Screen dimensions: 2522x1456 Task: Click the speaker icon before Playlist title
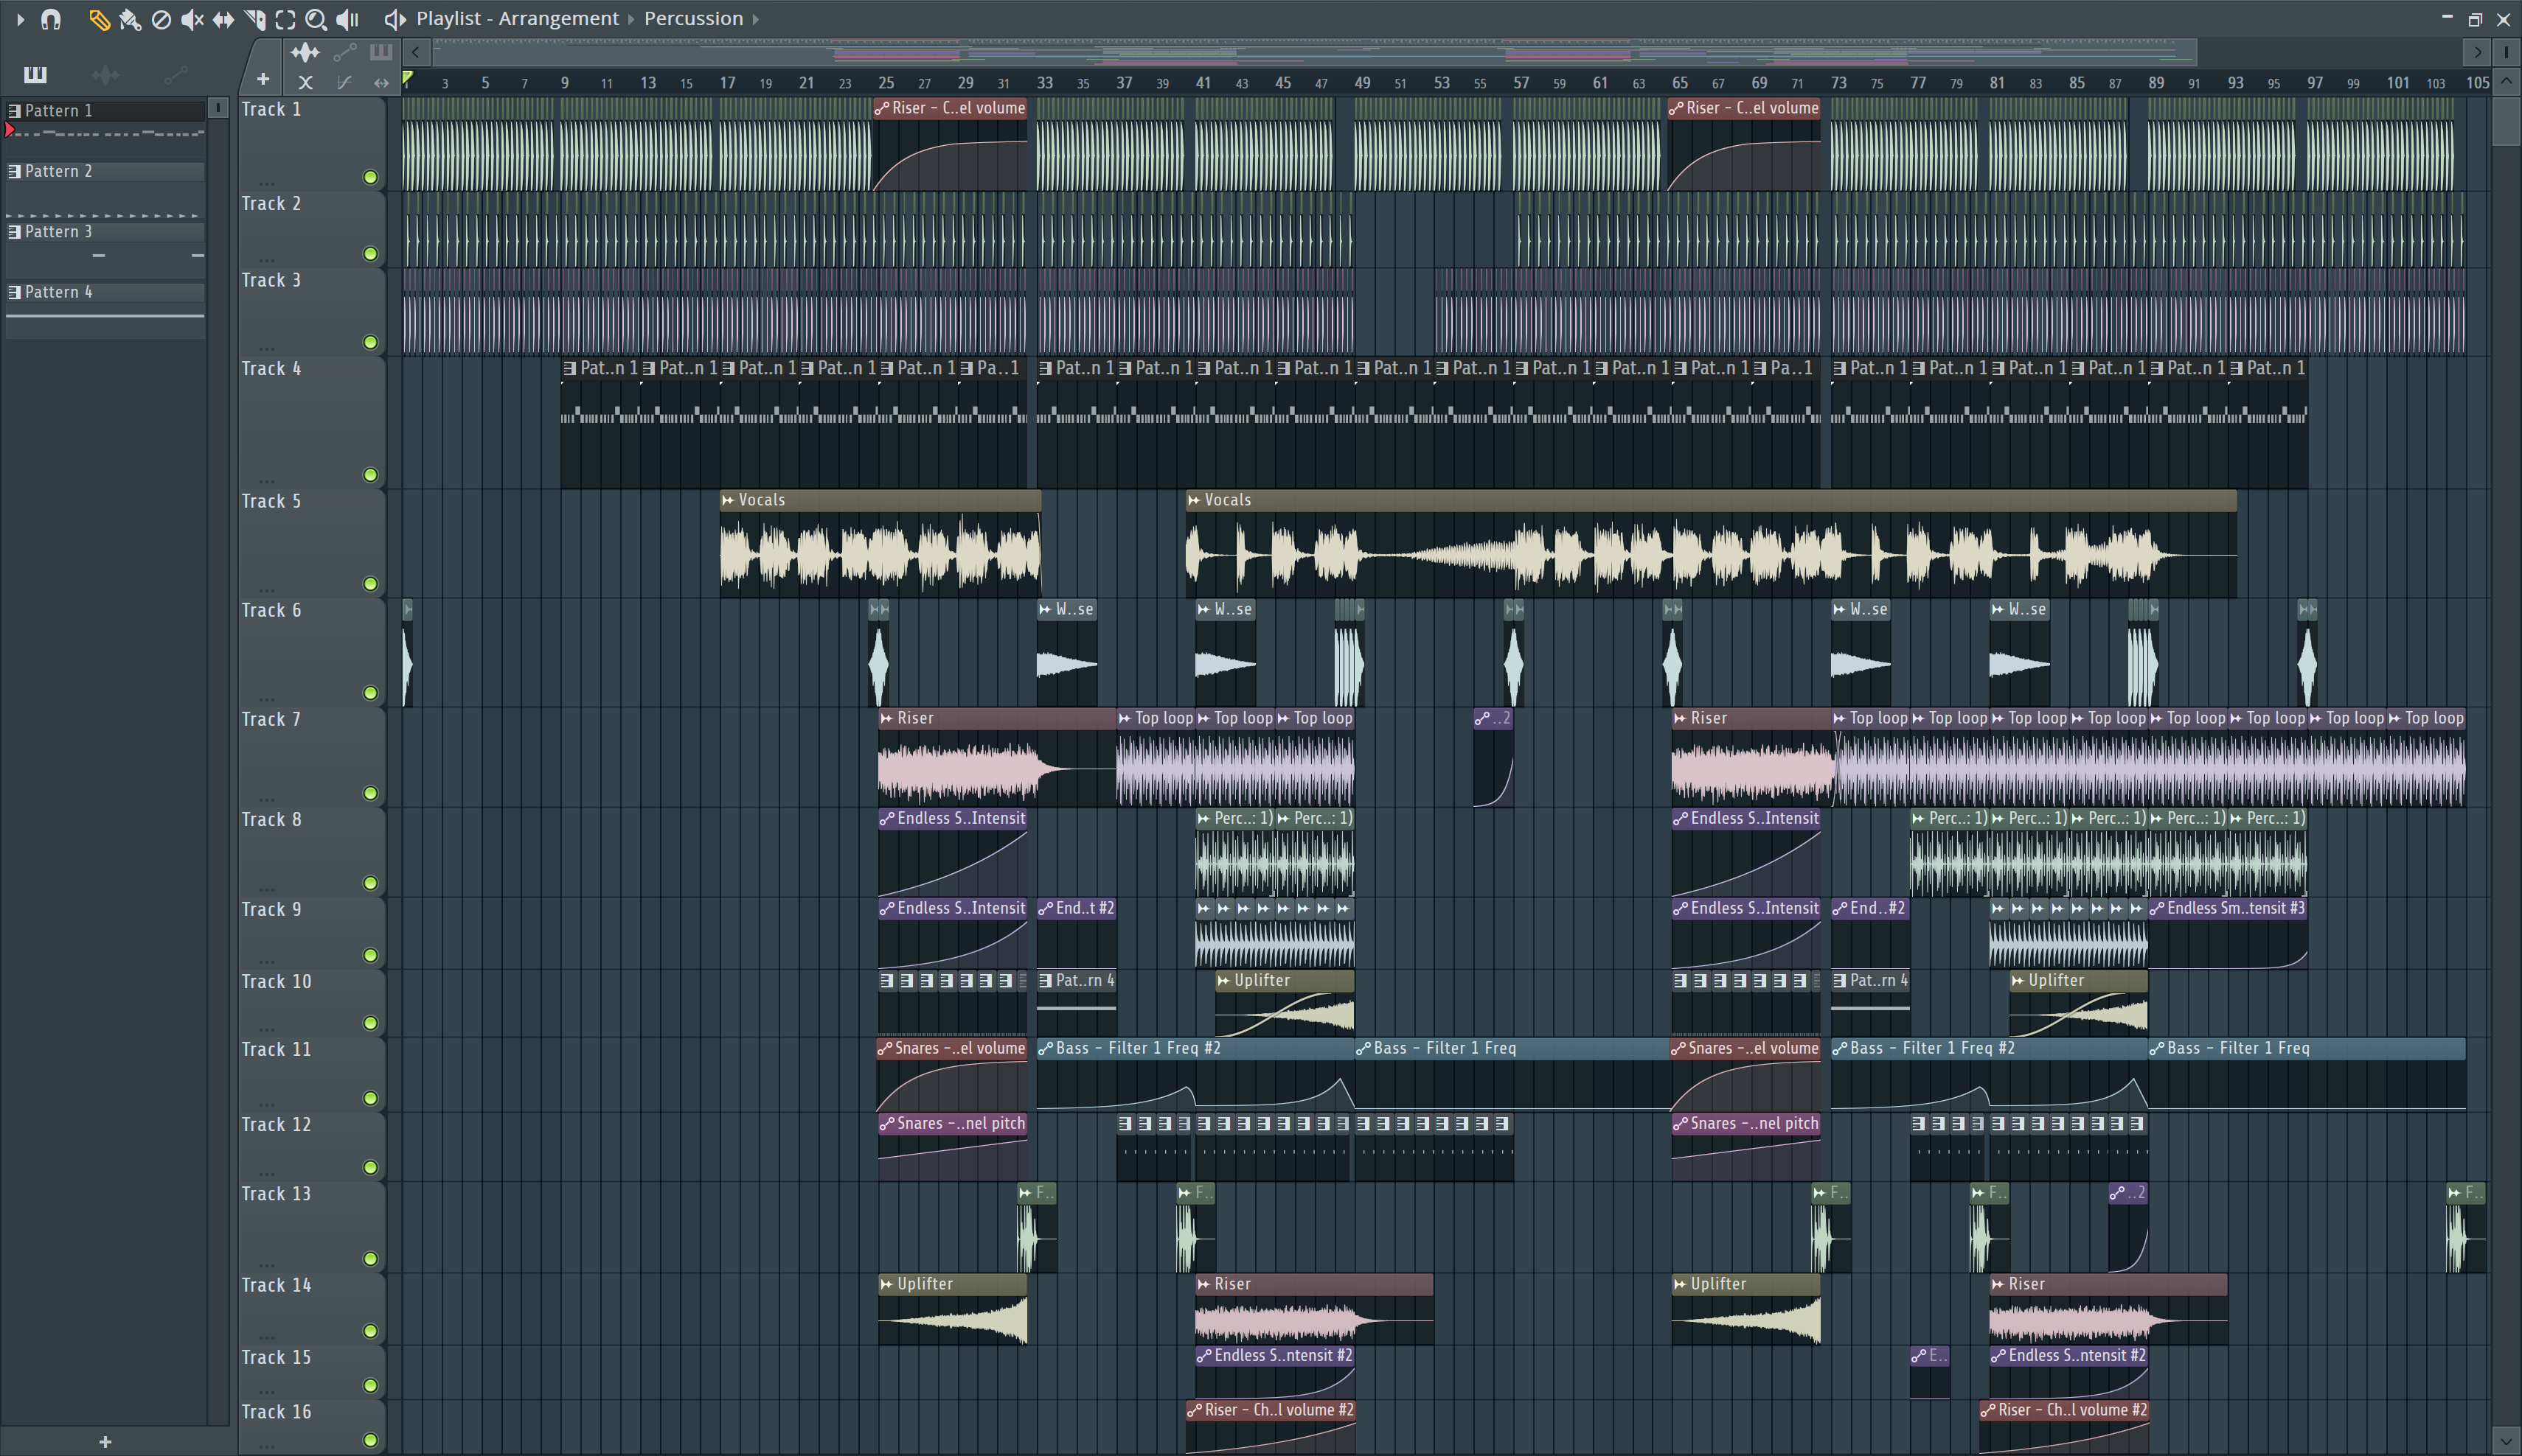pyautogui.click(x=395, y=19)
